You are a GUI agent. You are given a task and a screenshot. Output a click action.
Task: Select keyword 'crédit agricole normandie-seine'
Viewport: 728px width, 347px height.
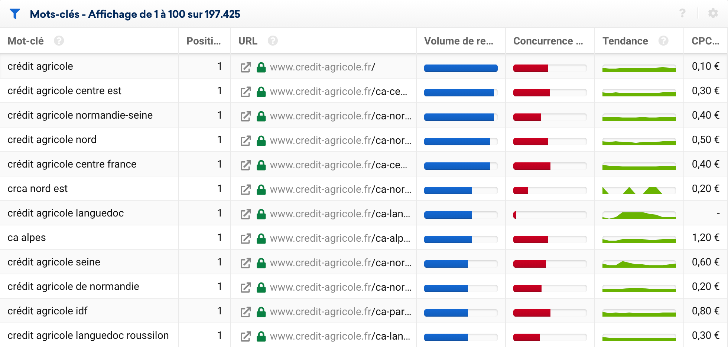80,115
